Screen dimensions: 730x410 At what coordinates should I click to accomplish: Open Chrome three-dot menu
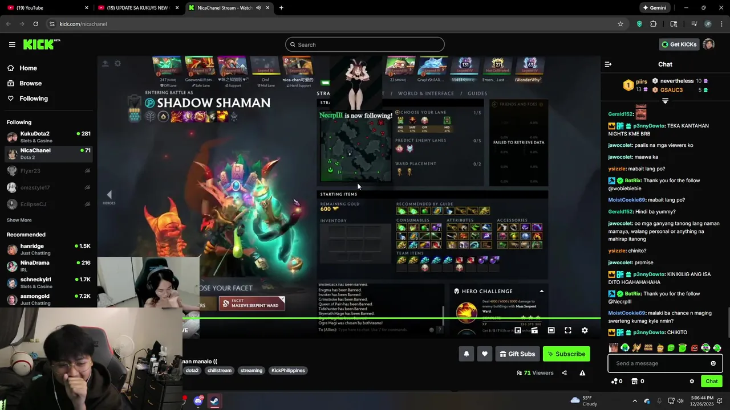721,24
